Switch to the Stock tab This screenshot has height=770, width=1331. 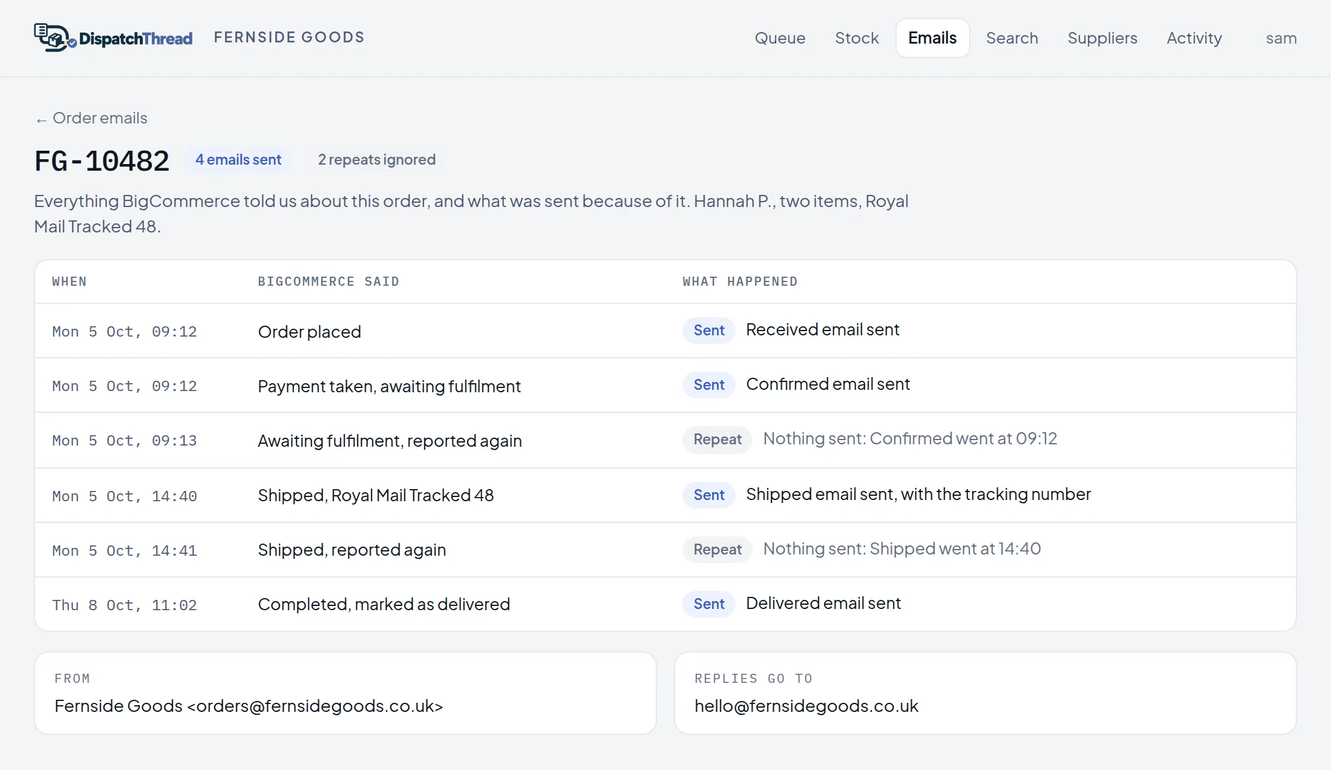tap(857, 38)
